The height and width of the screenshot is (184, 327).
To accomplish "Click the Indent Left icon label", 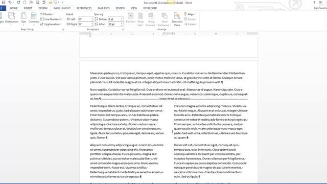I will pos(71,19).
